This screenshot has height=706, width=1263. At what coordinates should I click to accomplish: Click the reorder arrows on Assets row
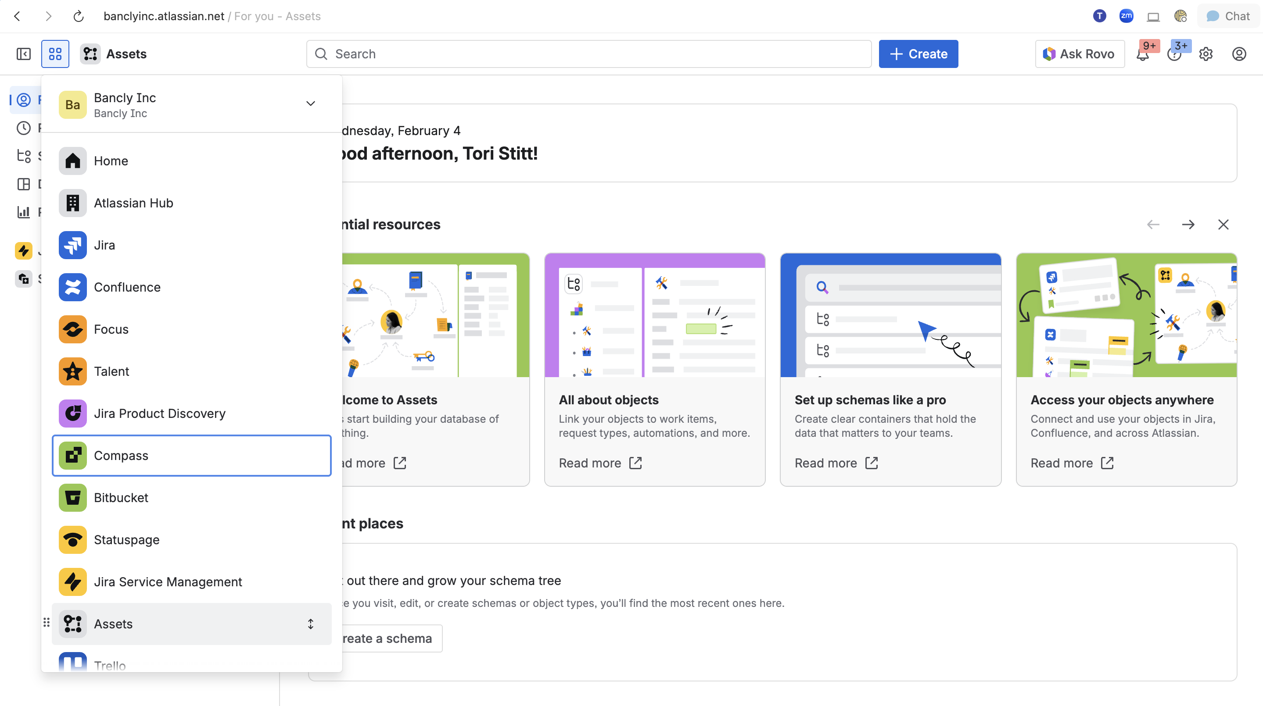311,624
